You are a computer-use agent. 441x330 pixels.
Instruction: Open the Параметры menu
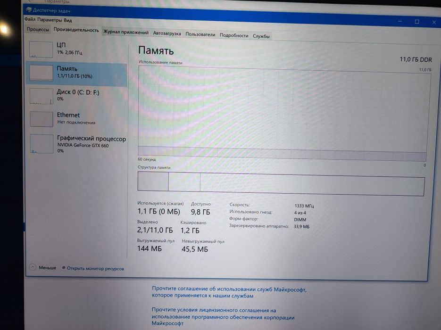click(50, 20)
